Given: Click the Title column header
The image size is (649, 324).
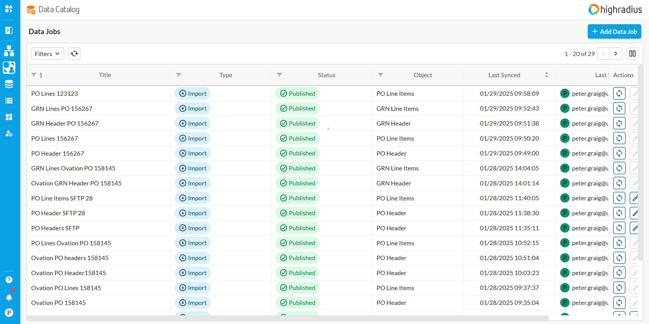Looking at the screenshot, I should click(105, 75).
